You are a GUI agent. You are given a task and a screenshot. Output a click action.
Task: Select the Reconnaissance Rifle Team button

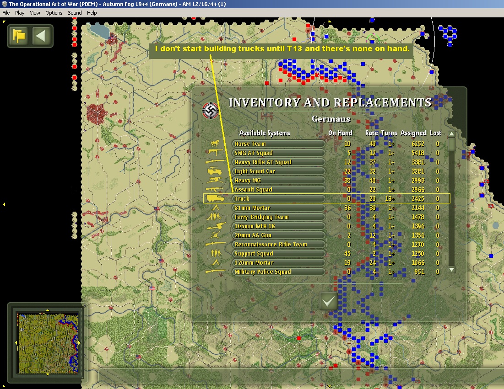point(278,244)
